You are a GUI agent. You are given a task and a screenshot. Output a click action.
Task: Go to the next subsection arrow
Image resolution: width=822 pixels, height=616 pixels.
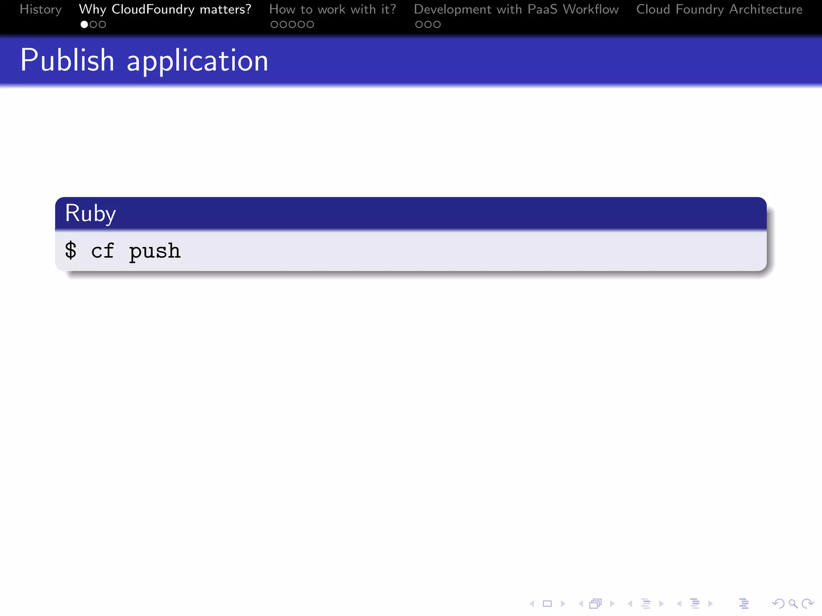661,604
